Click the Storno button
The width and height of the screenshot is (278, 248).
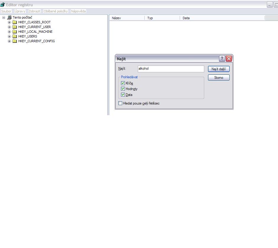click(x=219, y=78)
